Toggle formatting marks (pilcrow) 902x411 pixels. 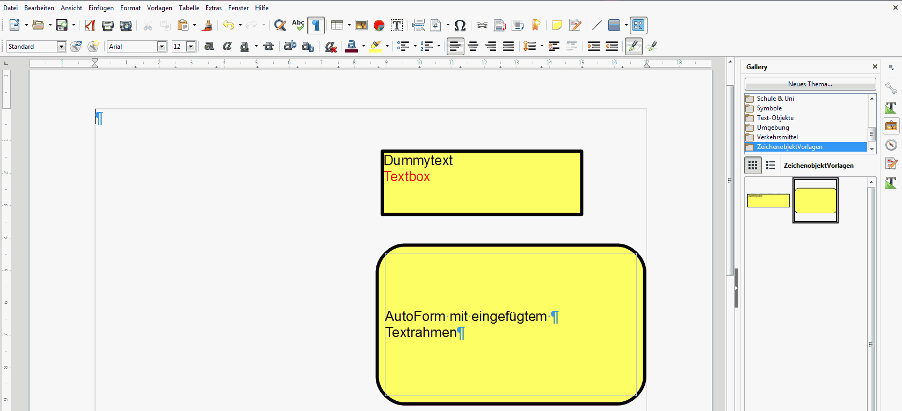point(316,25)
